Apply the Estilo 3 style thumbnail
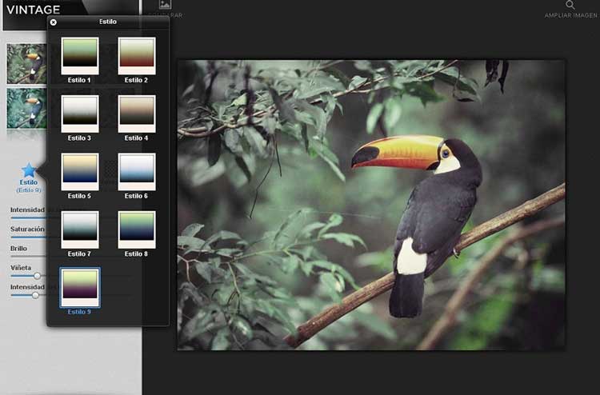Image resolution: width=600 pixels, height=395 pixels. point(80,112)
